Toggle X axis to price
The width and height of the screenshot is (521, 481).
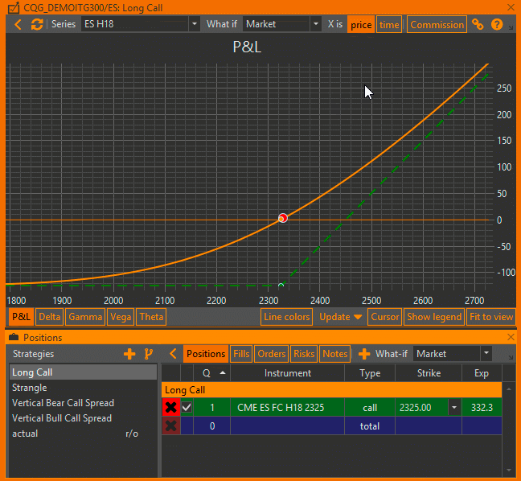pyautogui.click(x=361, y=25)
